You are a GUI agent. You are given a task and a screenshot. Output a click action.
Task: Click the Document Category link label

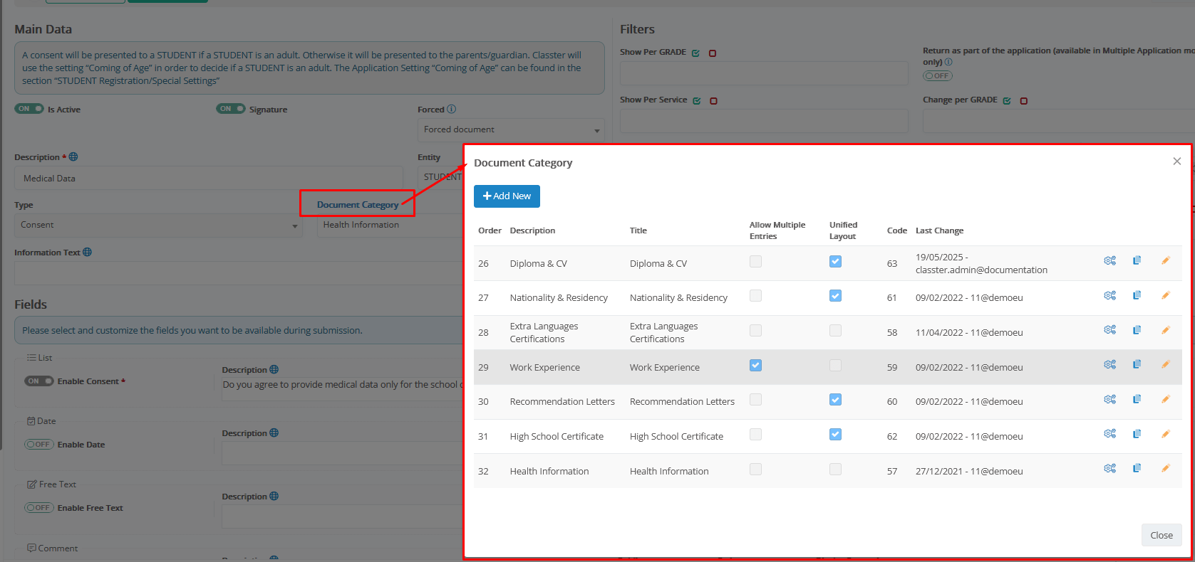(x=357, y=205)
